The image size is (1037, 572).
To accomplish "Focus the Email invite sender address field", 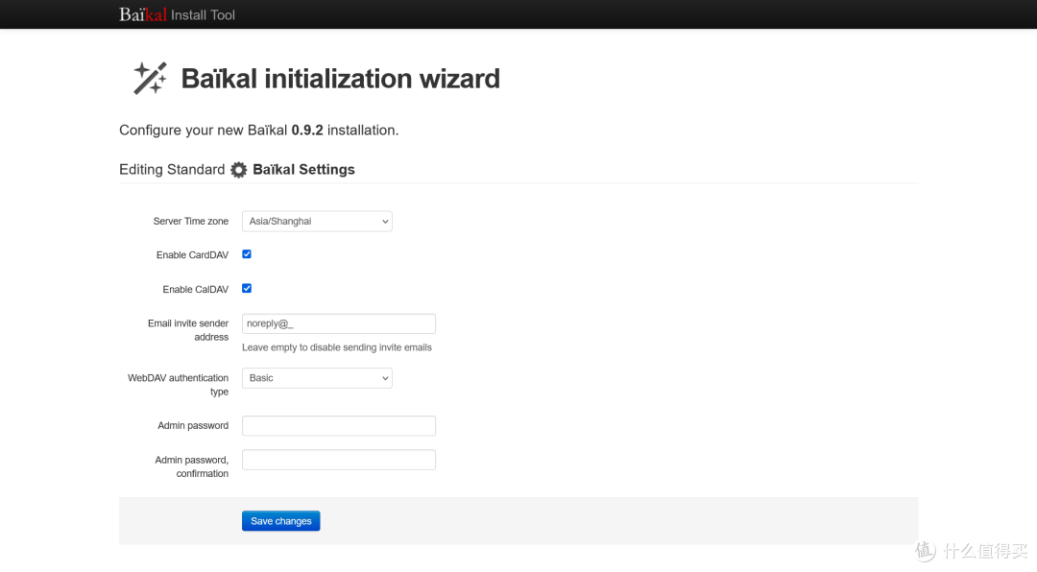I will (x=338, y=324).
